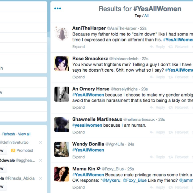
Task: Retweet Mama Kin's tweet
Action: pyautogui.click(x=178, y=187)
